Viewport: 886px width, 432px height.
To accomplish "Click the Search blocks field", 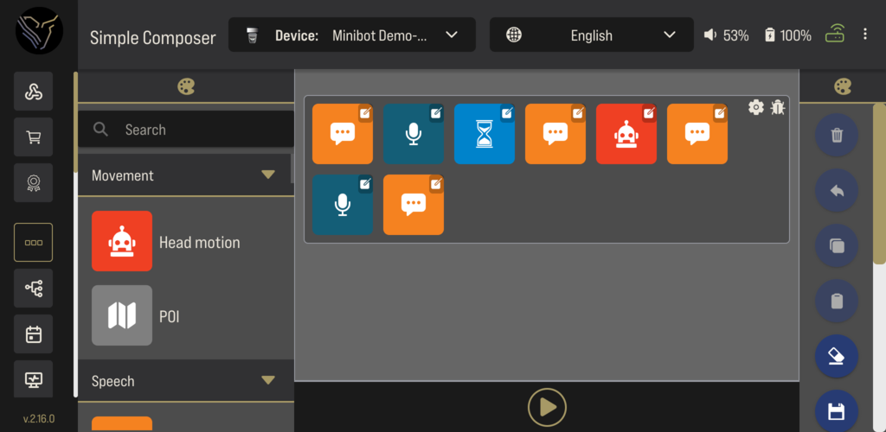I will (186, 130).
